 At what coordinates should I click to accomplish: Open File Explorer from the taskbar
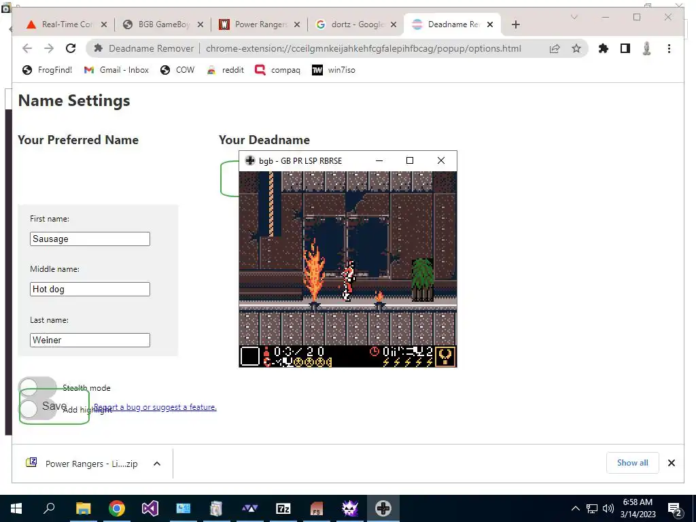coord(83,508)
